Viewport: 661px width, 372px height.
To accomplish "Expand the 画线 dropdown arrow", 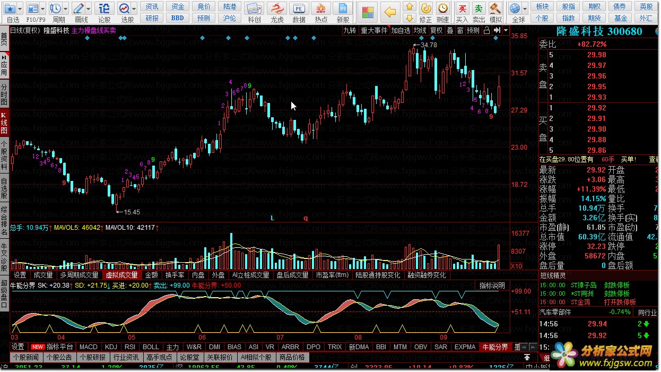I will pos(89,8).
